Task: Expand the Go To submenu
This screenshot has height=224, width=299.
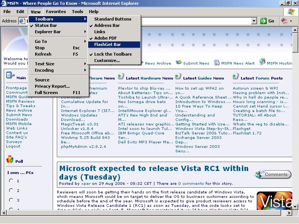Action: pos(58,41)
